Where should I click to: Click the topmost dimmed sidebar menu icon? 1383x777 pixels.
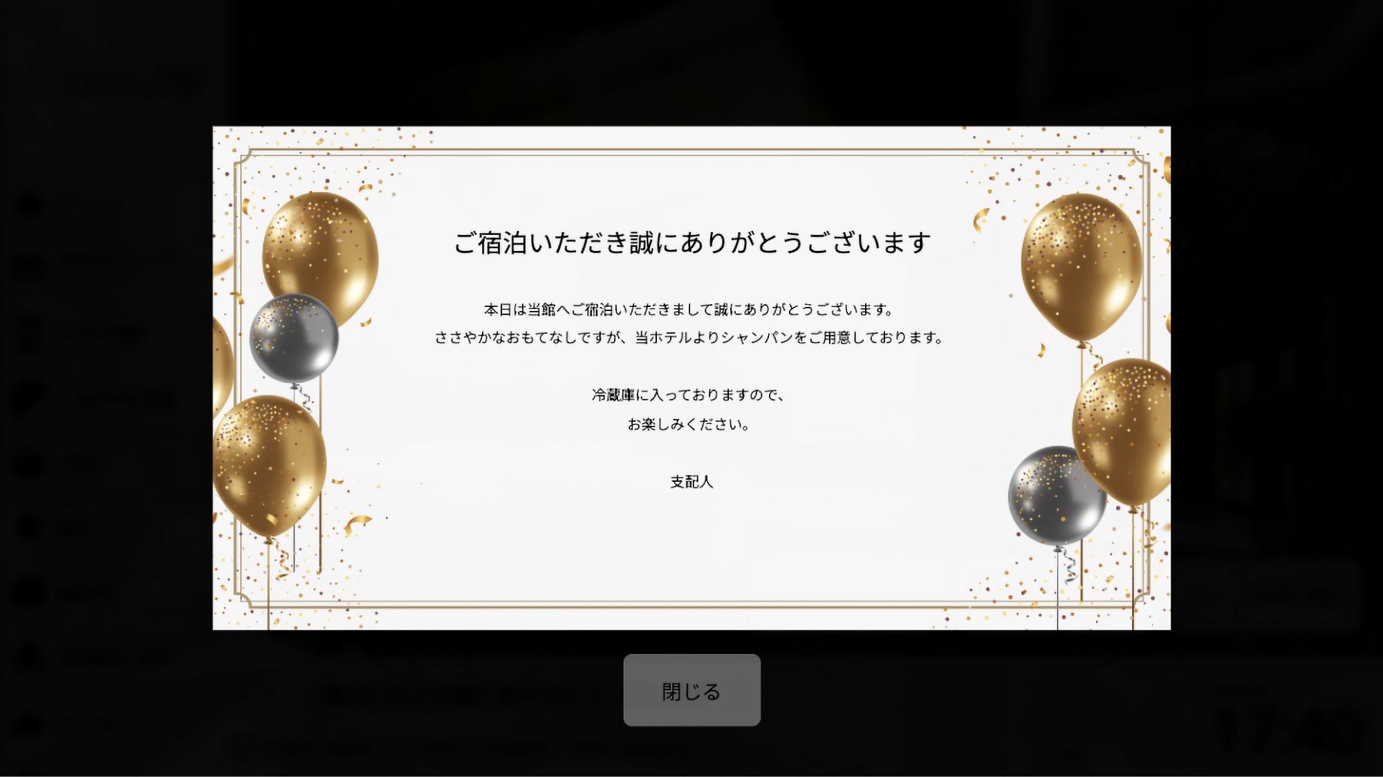click(x=29, y=204)
